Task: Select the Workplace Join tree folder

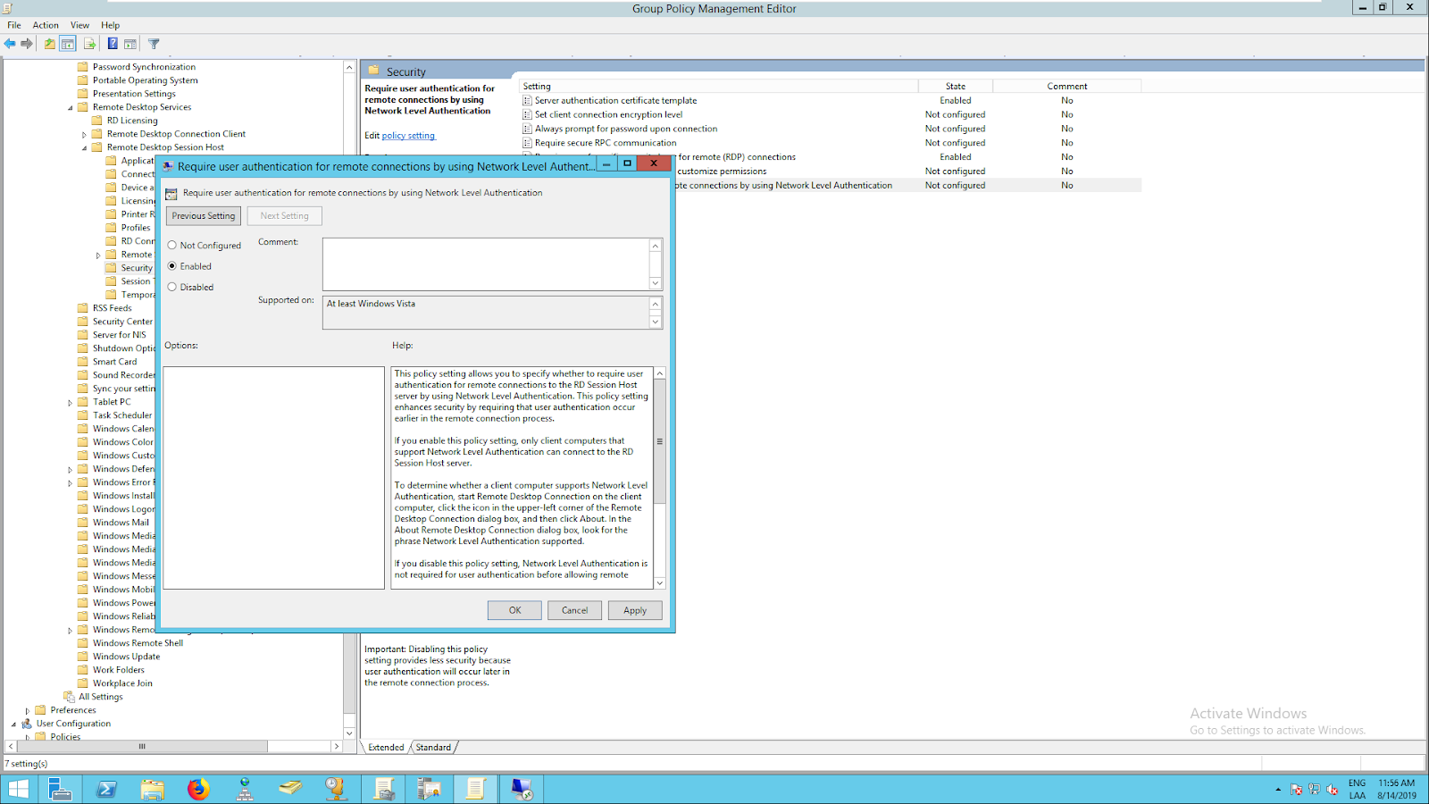Action: [122, 683]
